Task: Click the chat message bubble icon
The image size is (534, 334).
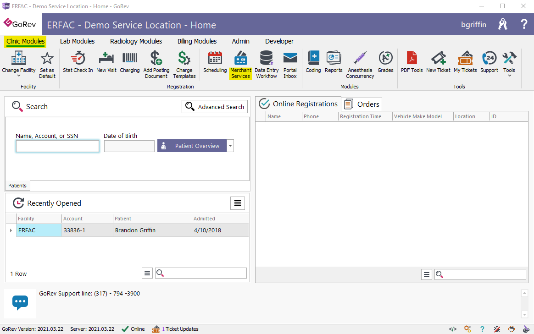Action: [x=20, y=303]
